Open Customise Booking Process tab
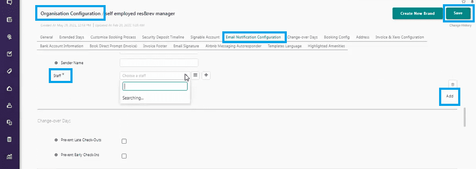The image size is (476, 169). pos(113,37)
